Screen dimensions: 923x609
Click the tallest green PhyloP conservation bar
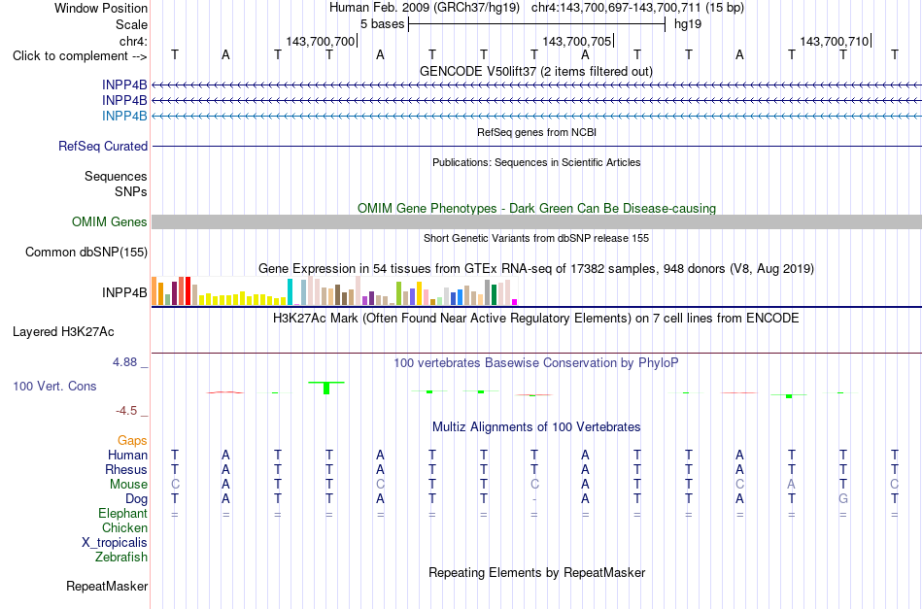pos(326,388)
